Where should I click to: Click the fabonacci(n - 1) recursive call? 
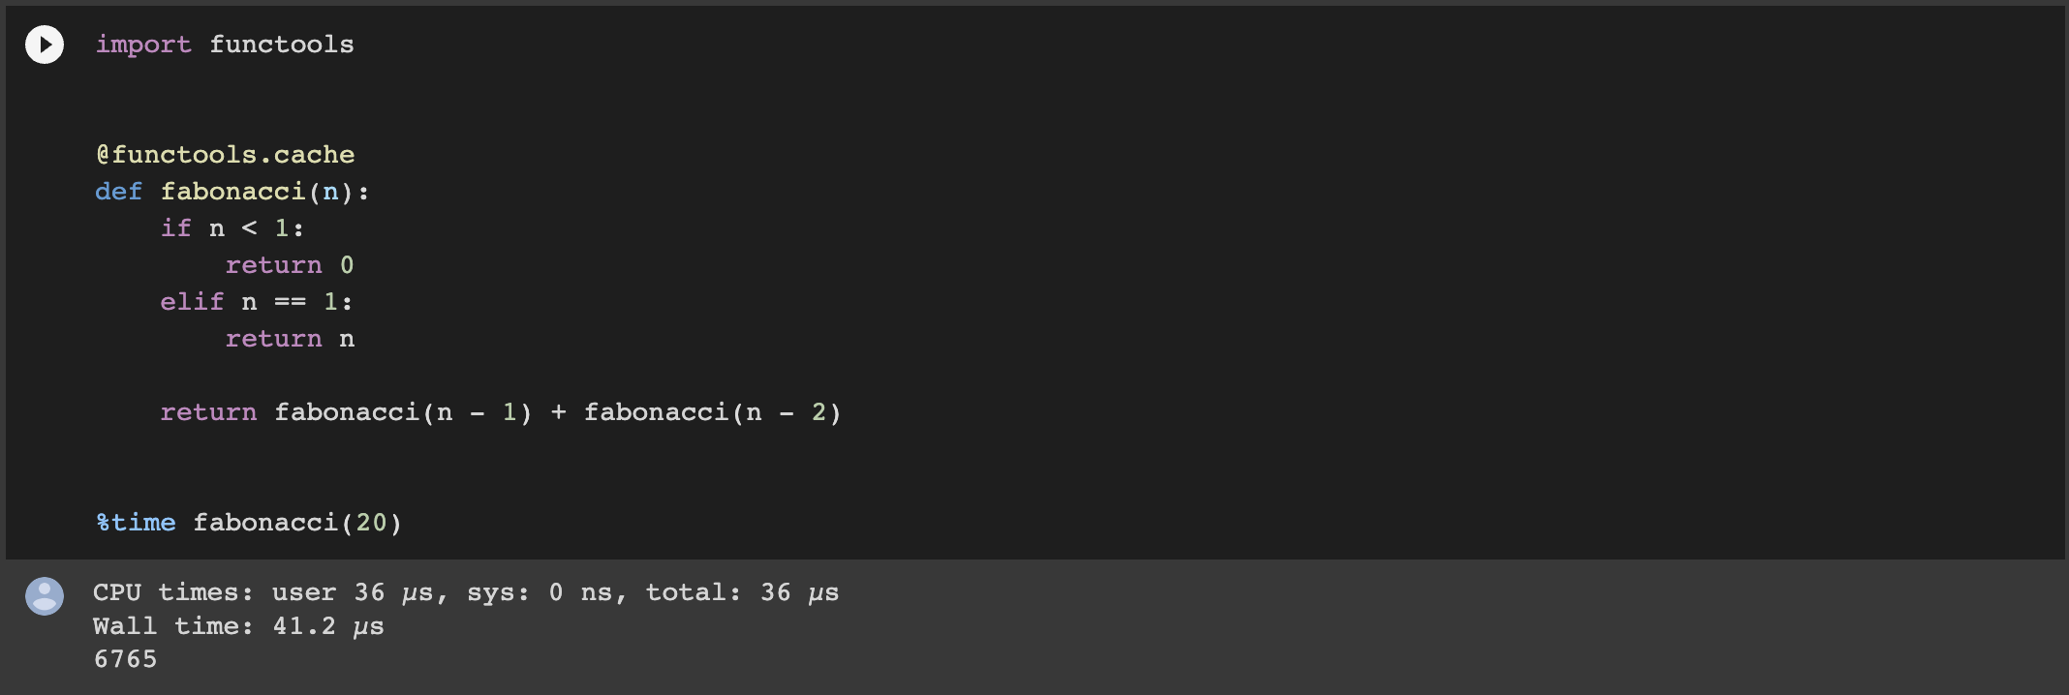click(x=403, y=412)
